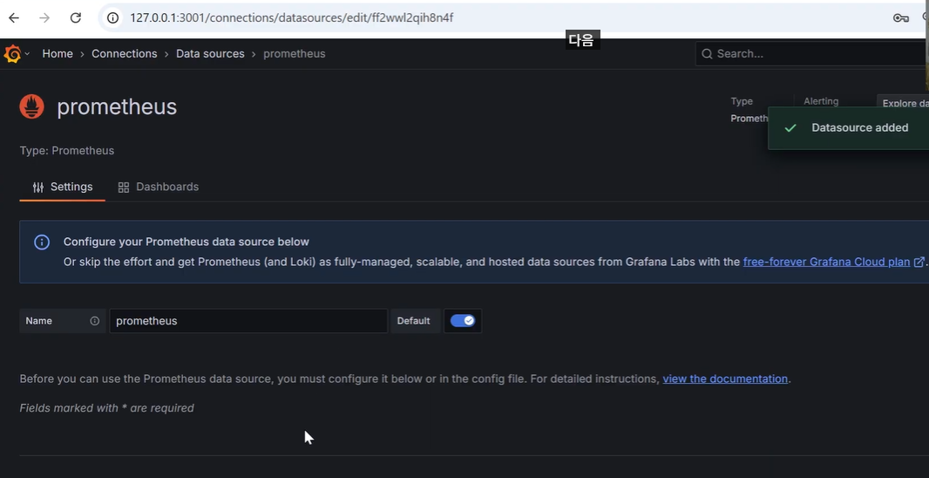
Task: Click the browser back arrow
Action: [x=14, y=17]
